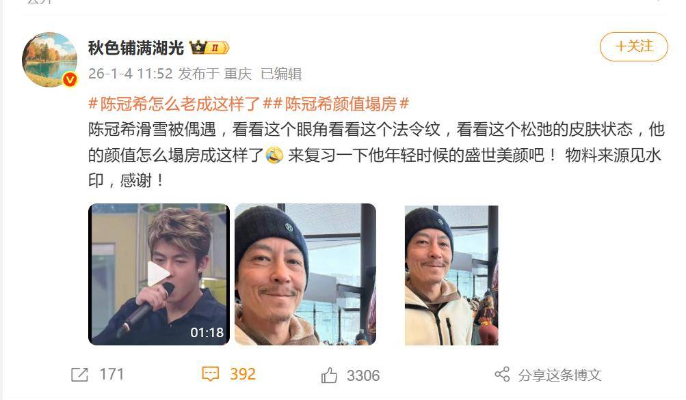Click the comment count 392

(x=243, y=374)
